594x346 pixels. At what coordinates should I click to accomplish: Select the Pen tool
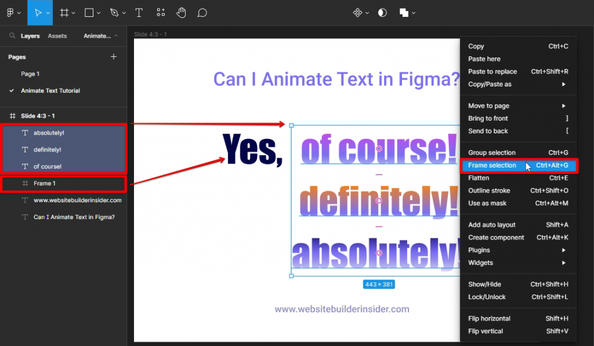pos(114,13)
